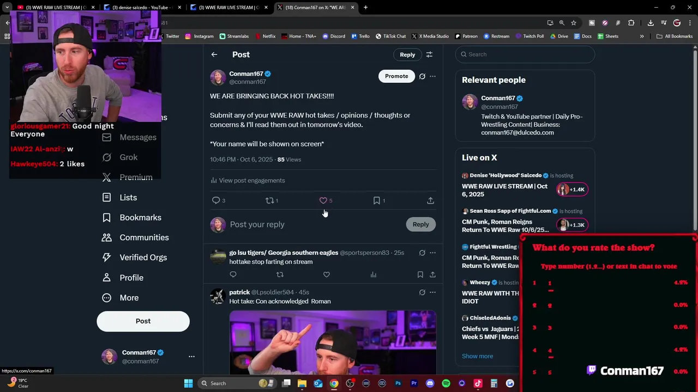Image resolution: width=698 pixels, height=392 pixels.
Task: Share the hottake farting comment
Action: (x=432, y=274)
